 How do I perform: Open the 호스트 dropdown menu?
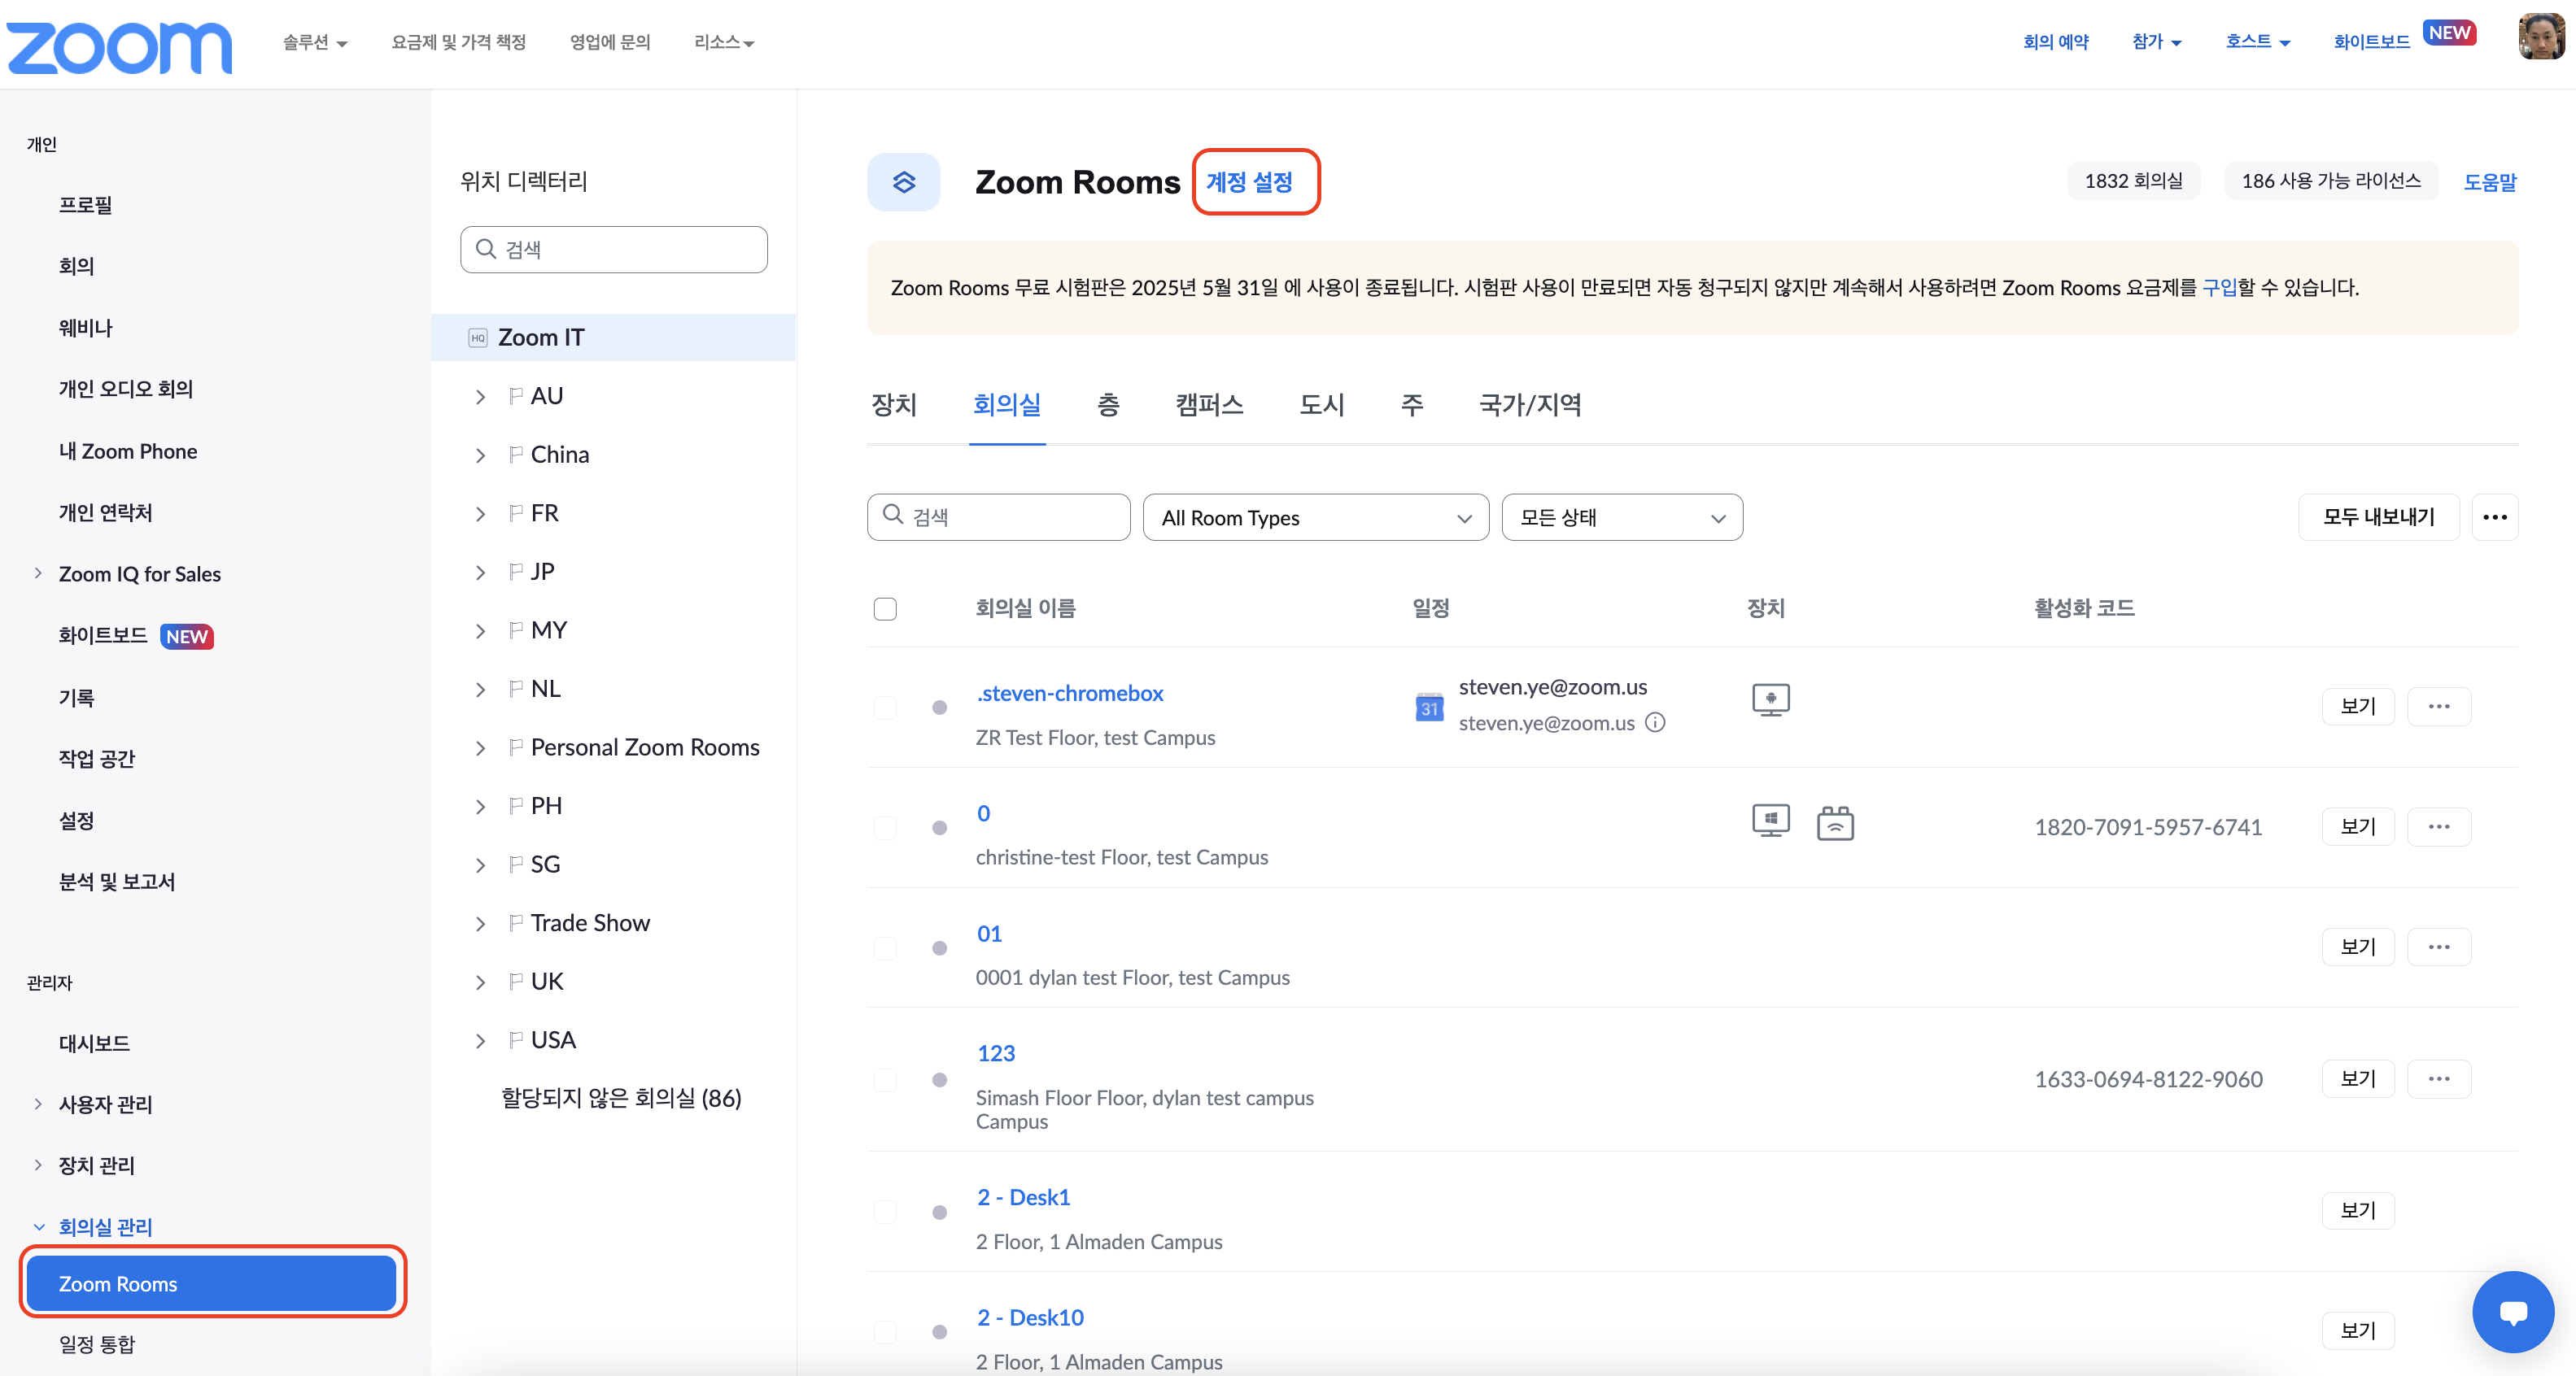2257,42
